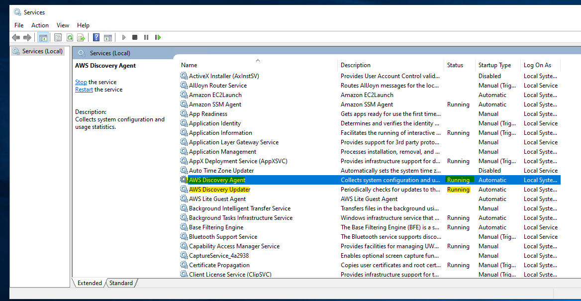Open the Help toolbar icon
581x301 pixels.
click(x=97, y=37)
